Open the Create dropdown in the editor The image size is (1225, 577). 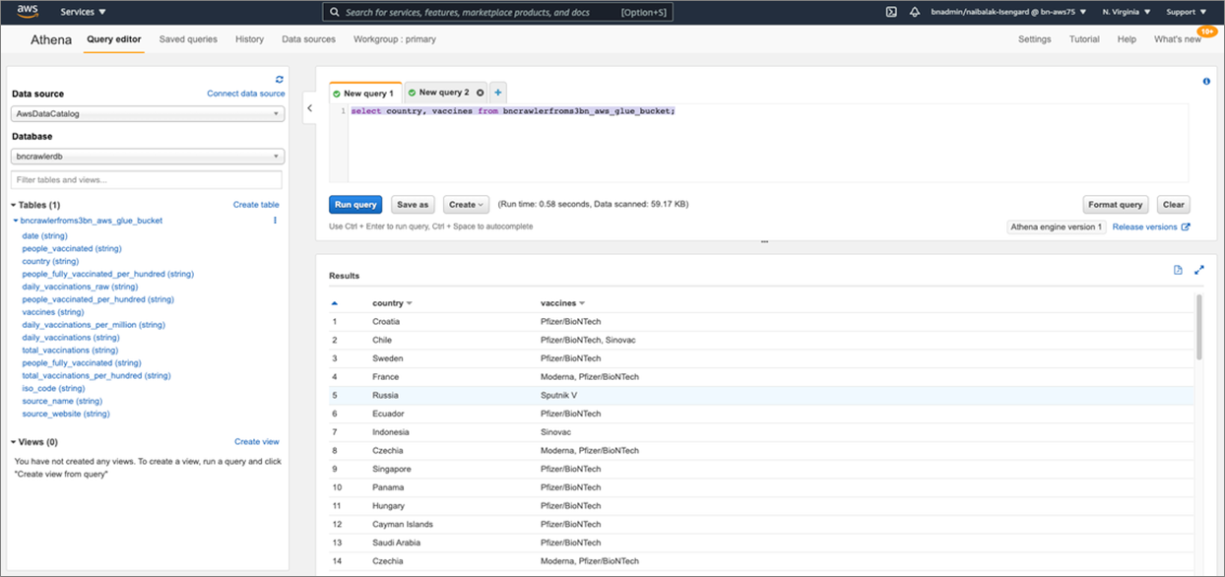click(x=466, y=204)
